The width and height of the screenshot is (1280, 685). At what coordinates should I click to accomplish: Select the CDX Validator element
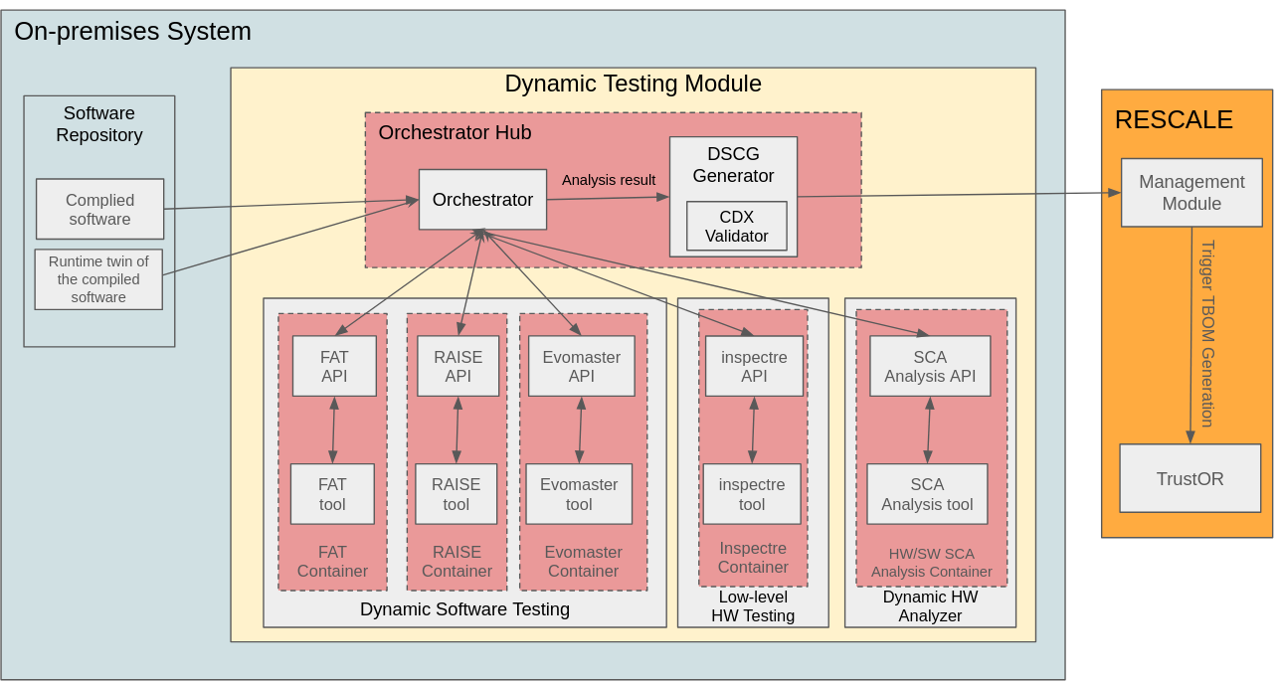point(736,225)
